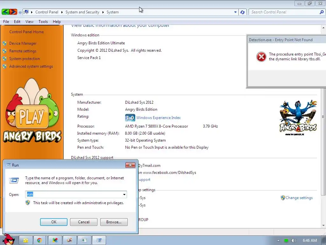Open the Windows Experience Index link
This screenshot has width=326, height=245.
click(159, 118)
